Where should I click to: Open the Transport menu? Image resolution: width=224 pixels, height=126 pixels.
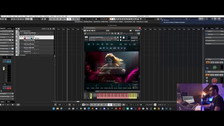pyautogui.click(x=31, y=16)
